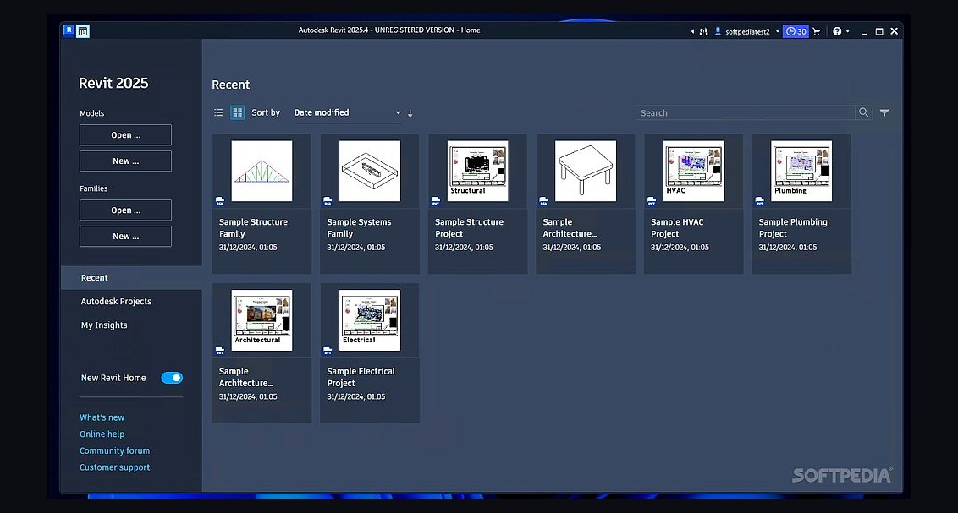Viewport: 958px width, 513px height.
Task: Open the Community forum link
Action: coord(115,450)
